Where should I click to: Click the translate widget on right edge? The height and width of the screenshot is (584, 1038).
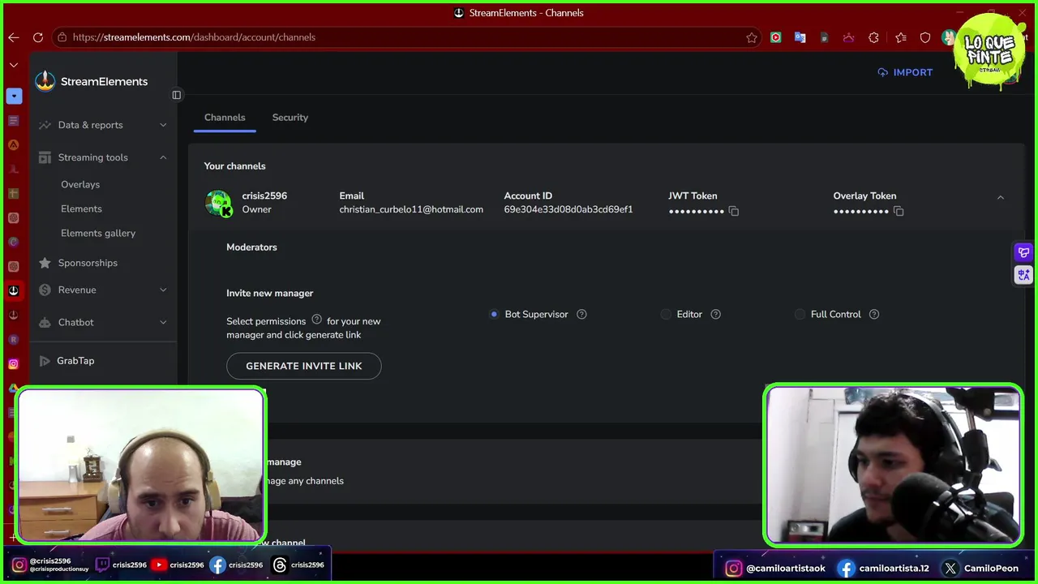point(1023,275)
